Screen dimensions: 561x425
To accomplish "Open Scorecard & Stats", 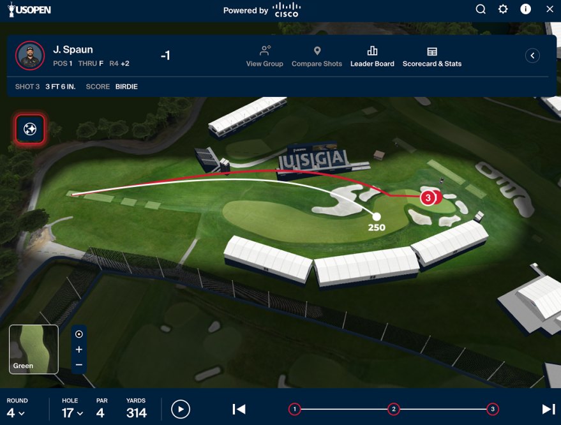I will [431, 56].
